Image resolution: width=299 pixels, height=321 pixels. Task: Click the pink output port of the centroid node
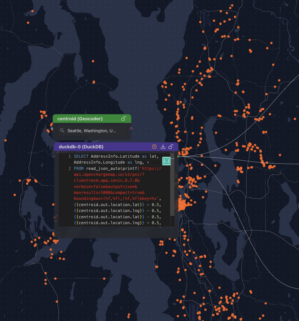pyautogui.click(x=131, y=128)
